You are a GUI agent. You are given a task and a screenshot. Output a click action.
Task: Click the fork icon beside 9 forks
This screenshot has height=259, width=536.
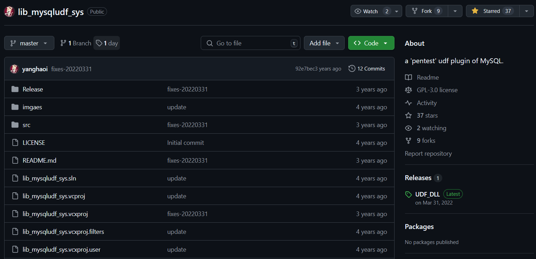coord(408,141)
